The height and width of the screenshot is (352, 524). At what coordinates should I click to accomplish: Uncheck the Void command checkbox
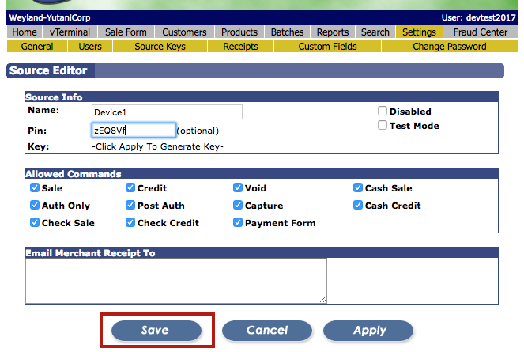(238, 188)
